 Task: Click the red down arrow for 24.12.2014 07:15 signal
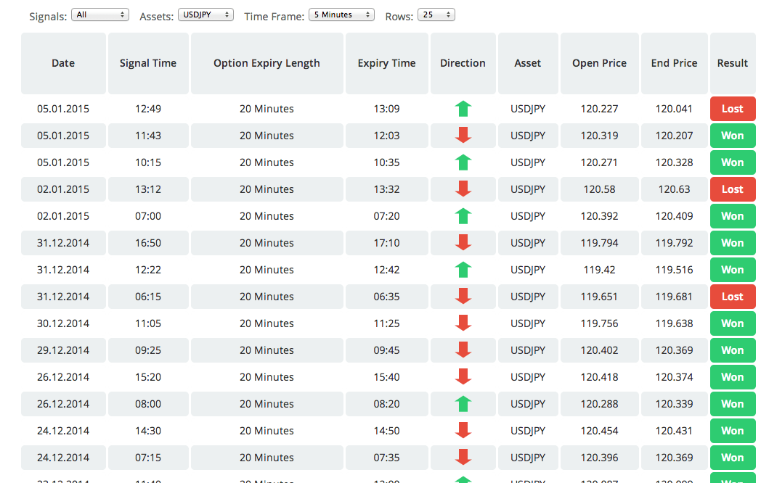(x=463, y=457)
